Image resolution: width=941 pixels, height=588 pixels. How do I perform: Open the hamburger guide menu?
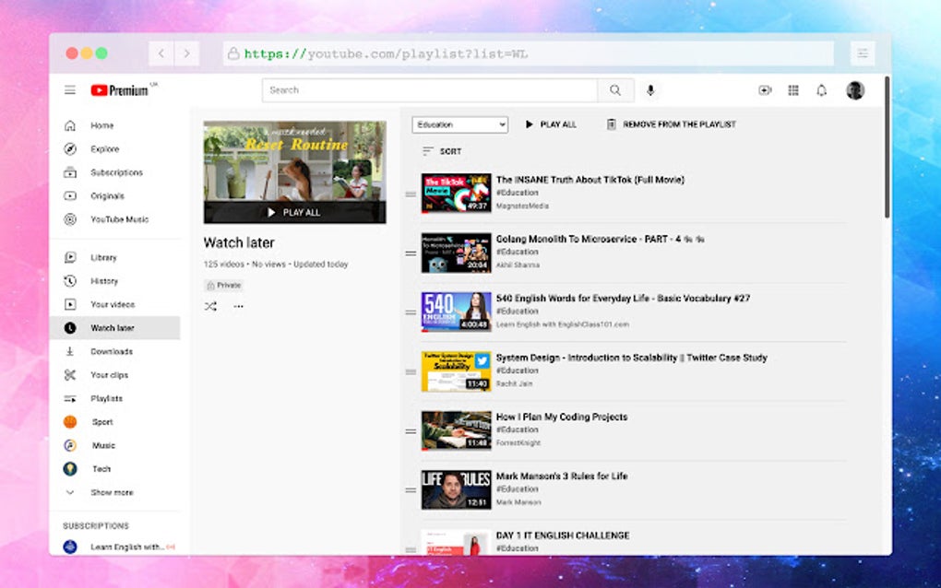coord(70,90)
